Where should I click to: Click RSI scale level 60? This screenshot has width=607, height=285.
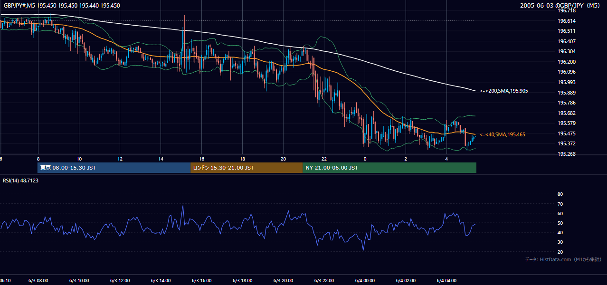(x=560, y=213)
